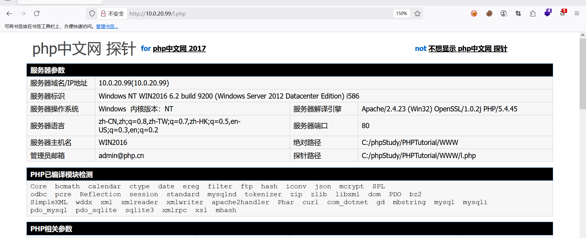Click the 不想显示 php中文网 探针 link
This screenshot has height=238, width=586.
[x=468, y=49]
